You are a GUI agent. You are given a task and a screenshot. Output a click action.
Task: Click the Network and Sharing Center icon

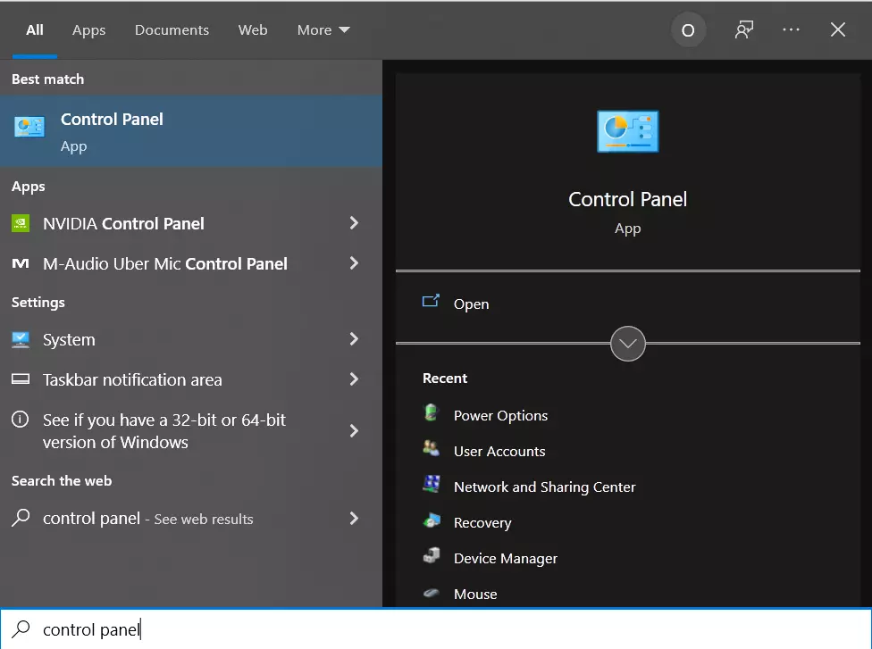pos(432,484)
